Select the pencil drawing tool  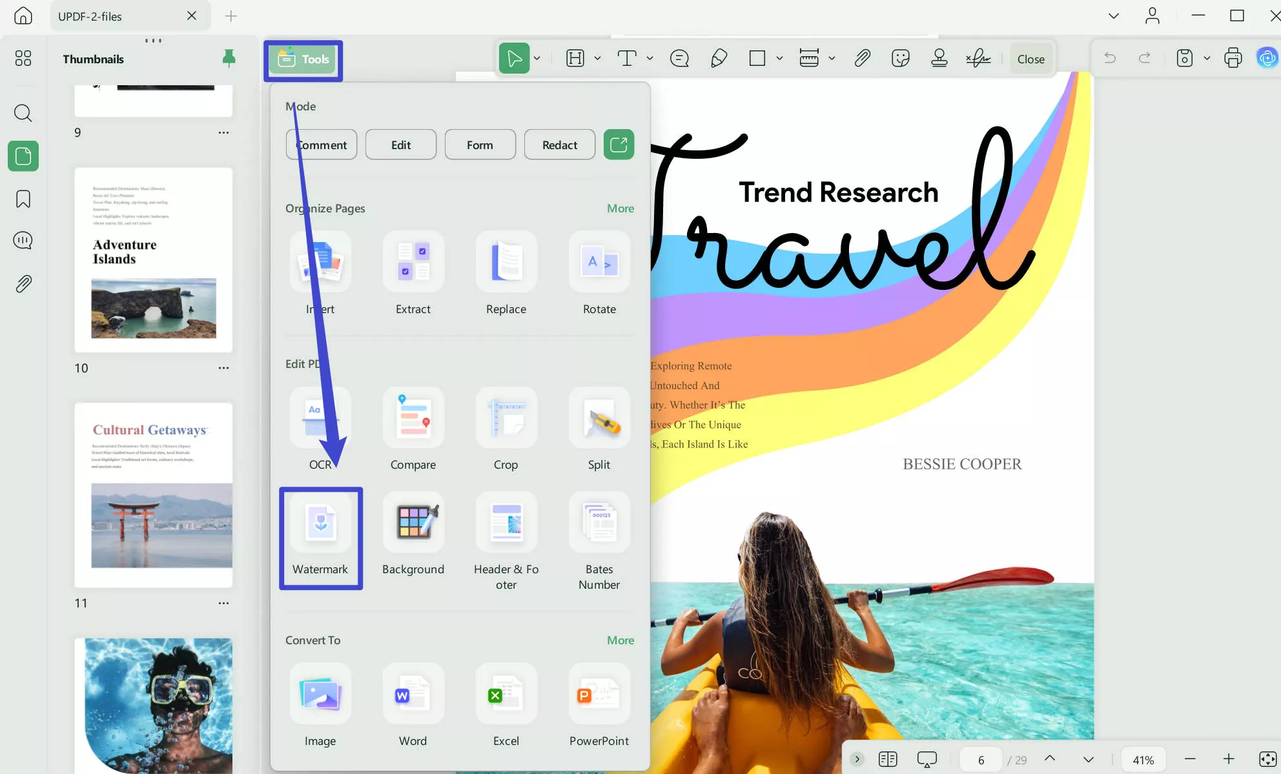coord(719,58)
